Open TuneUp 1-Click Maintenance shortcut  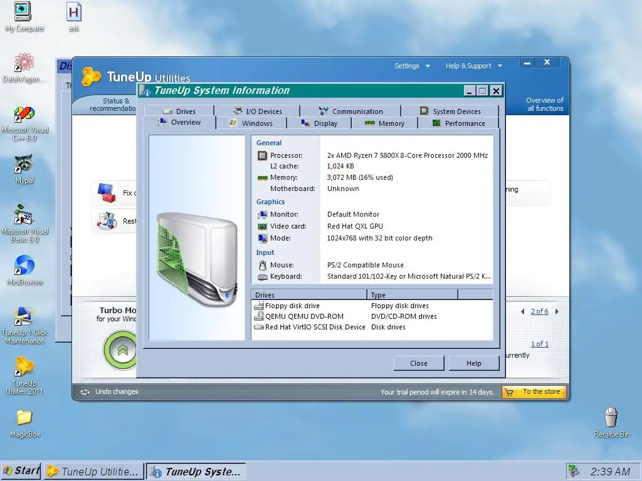point(24,326)
